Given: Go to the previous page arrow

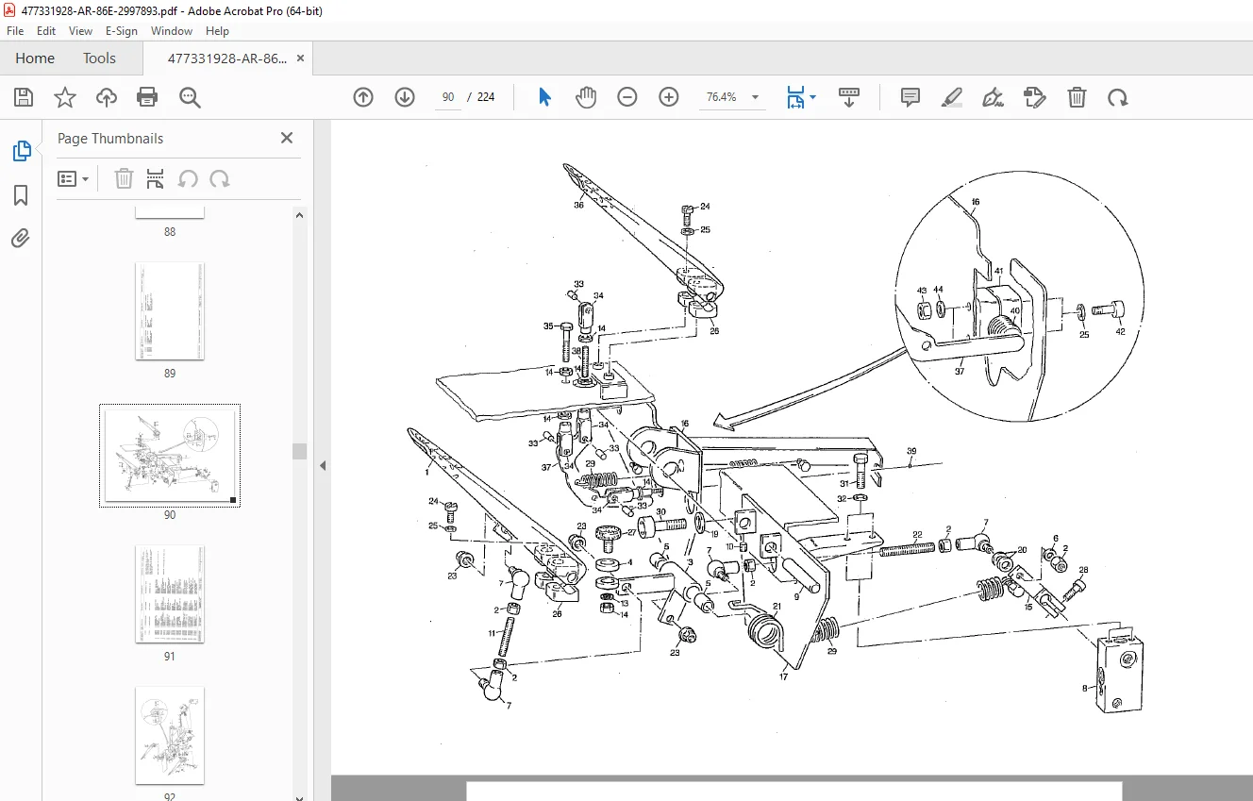Looking at the screenshot, I should point(363,97).
